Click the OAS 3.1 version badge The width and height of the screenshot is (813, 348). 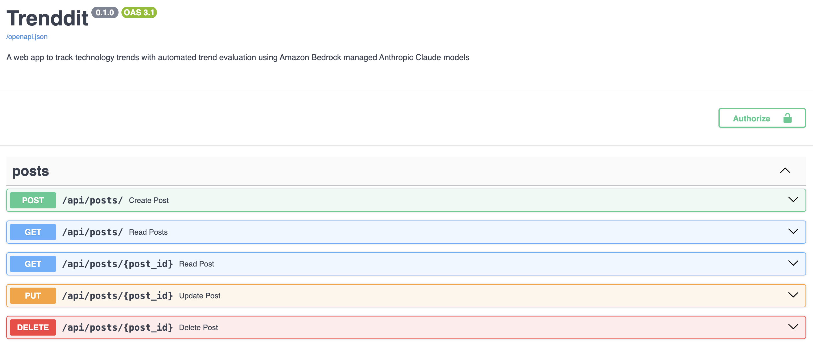pyautogui.click(x=139, y=13)
